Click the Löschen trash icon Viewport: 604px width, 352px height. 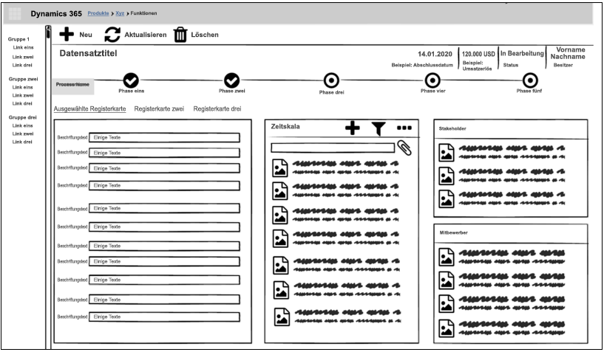point(180,35)
